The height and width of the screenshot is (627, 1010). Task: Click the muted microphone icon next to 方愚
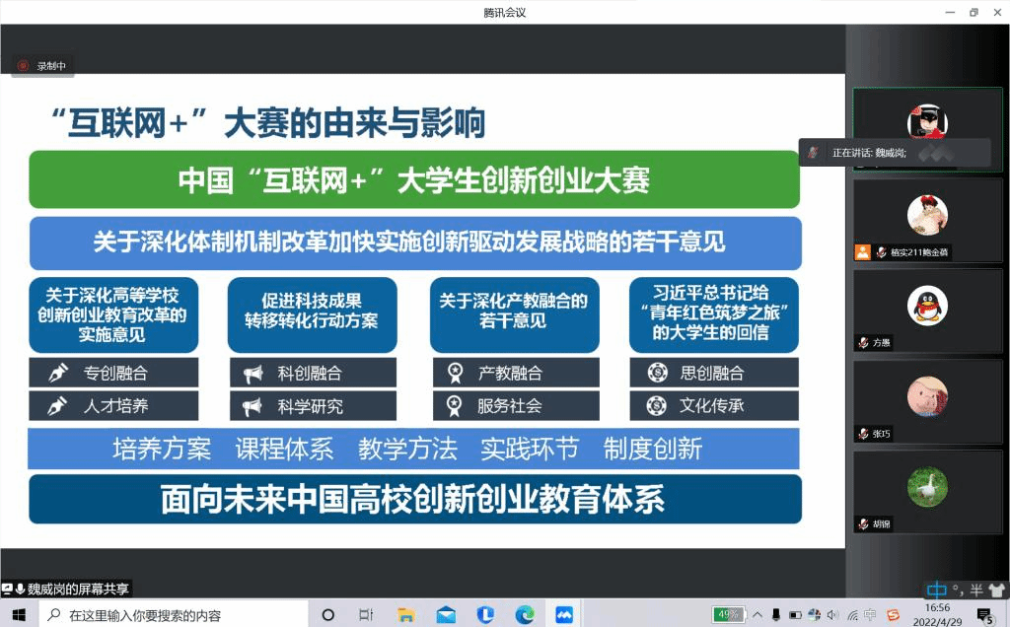pos(863,343)
